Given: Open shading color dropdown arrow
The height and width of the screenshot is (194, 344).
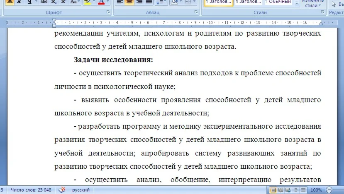Looking at the screenshot, I should tap(181, 2).
